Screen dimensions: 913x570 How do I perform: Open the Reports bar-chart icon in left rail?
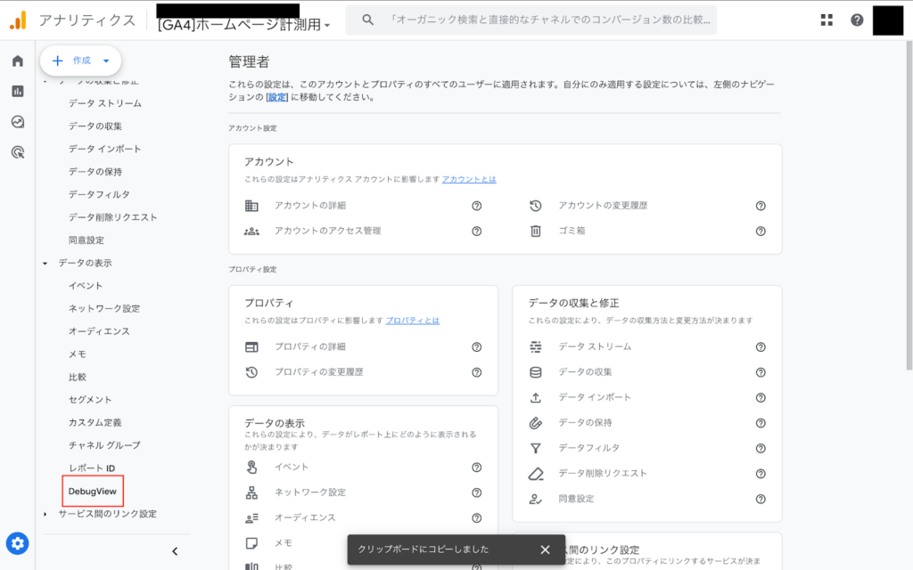16,93
